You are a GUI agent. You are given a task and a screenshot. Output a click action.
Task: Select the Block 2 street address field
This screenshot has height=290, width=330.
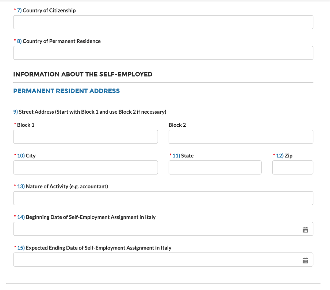[x=241, y=137]
